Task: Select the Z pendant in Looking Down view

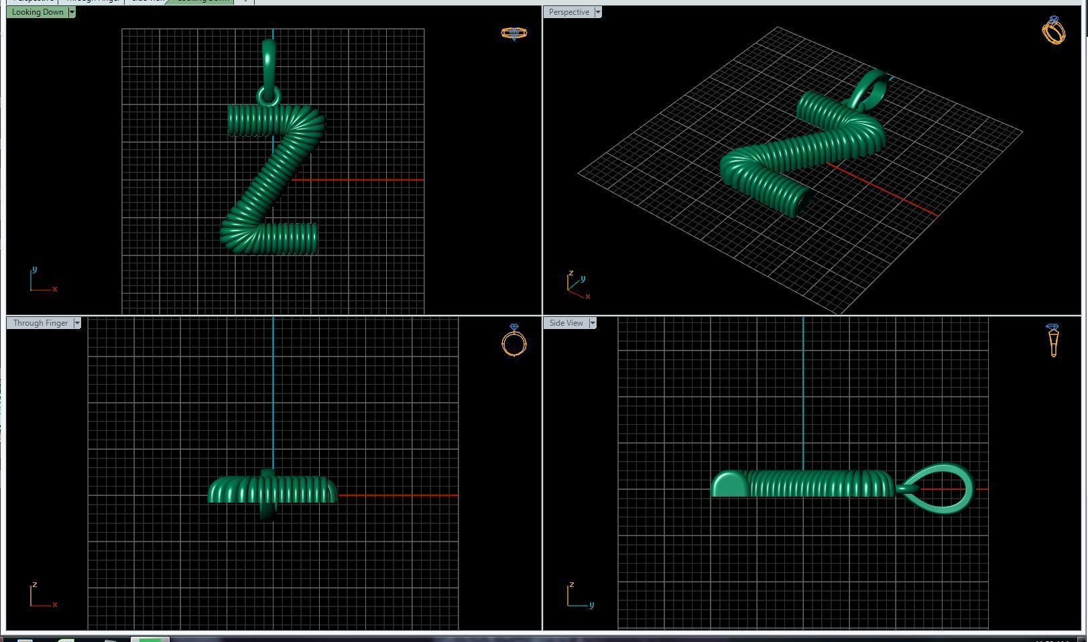Action: (273, 179)
